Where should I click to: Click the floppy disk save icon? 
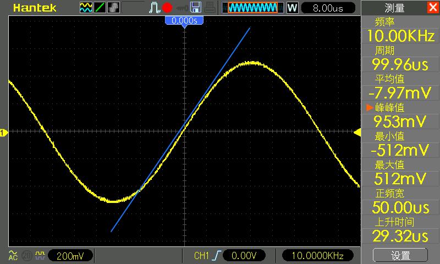[x=196, y=8]
